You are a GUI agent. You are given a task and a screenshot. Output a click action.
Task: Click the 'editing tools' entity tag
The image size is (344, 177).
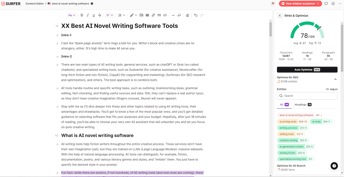[291, 134]
